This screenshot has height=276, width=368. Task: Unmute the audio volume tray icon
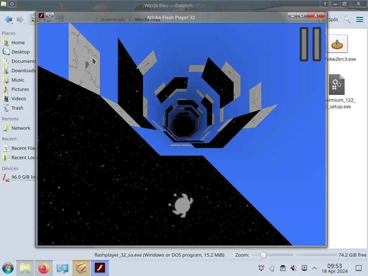(294, 268)
